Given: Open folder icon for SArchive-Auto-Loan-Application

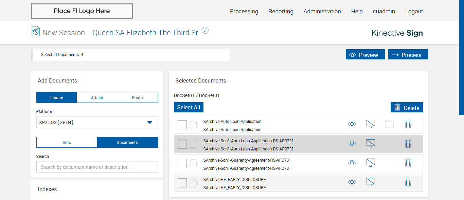Looking at the screenshot, I should click(389, 124).
